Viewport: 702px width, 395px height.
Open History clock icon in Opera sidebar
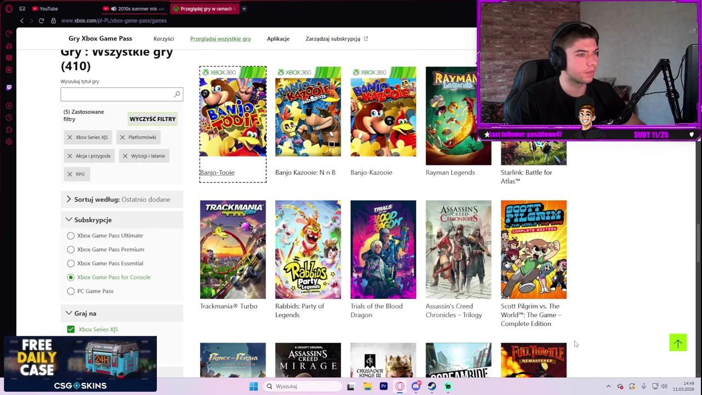tap(9, 118)
